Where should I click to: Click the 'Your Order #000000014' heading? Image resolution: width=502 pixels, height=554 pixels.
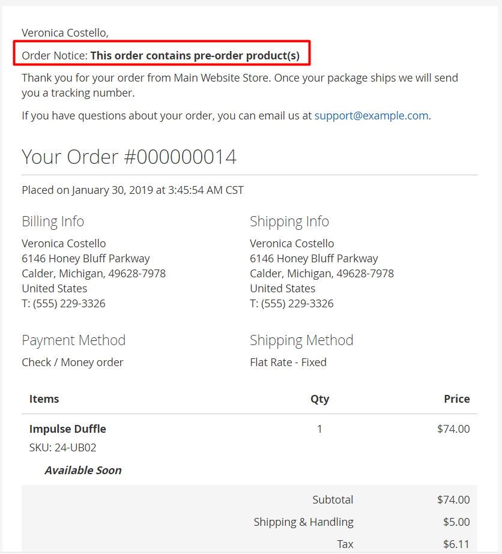pyautogui.click(x=129, y=157)
